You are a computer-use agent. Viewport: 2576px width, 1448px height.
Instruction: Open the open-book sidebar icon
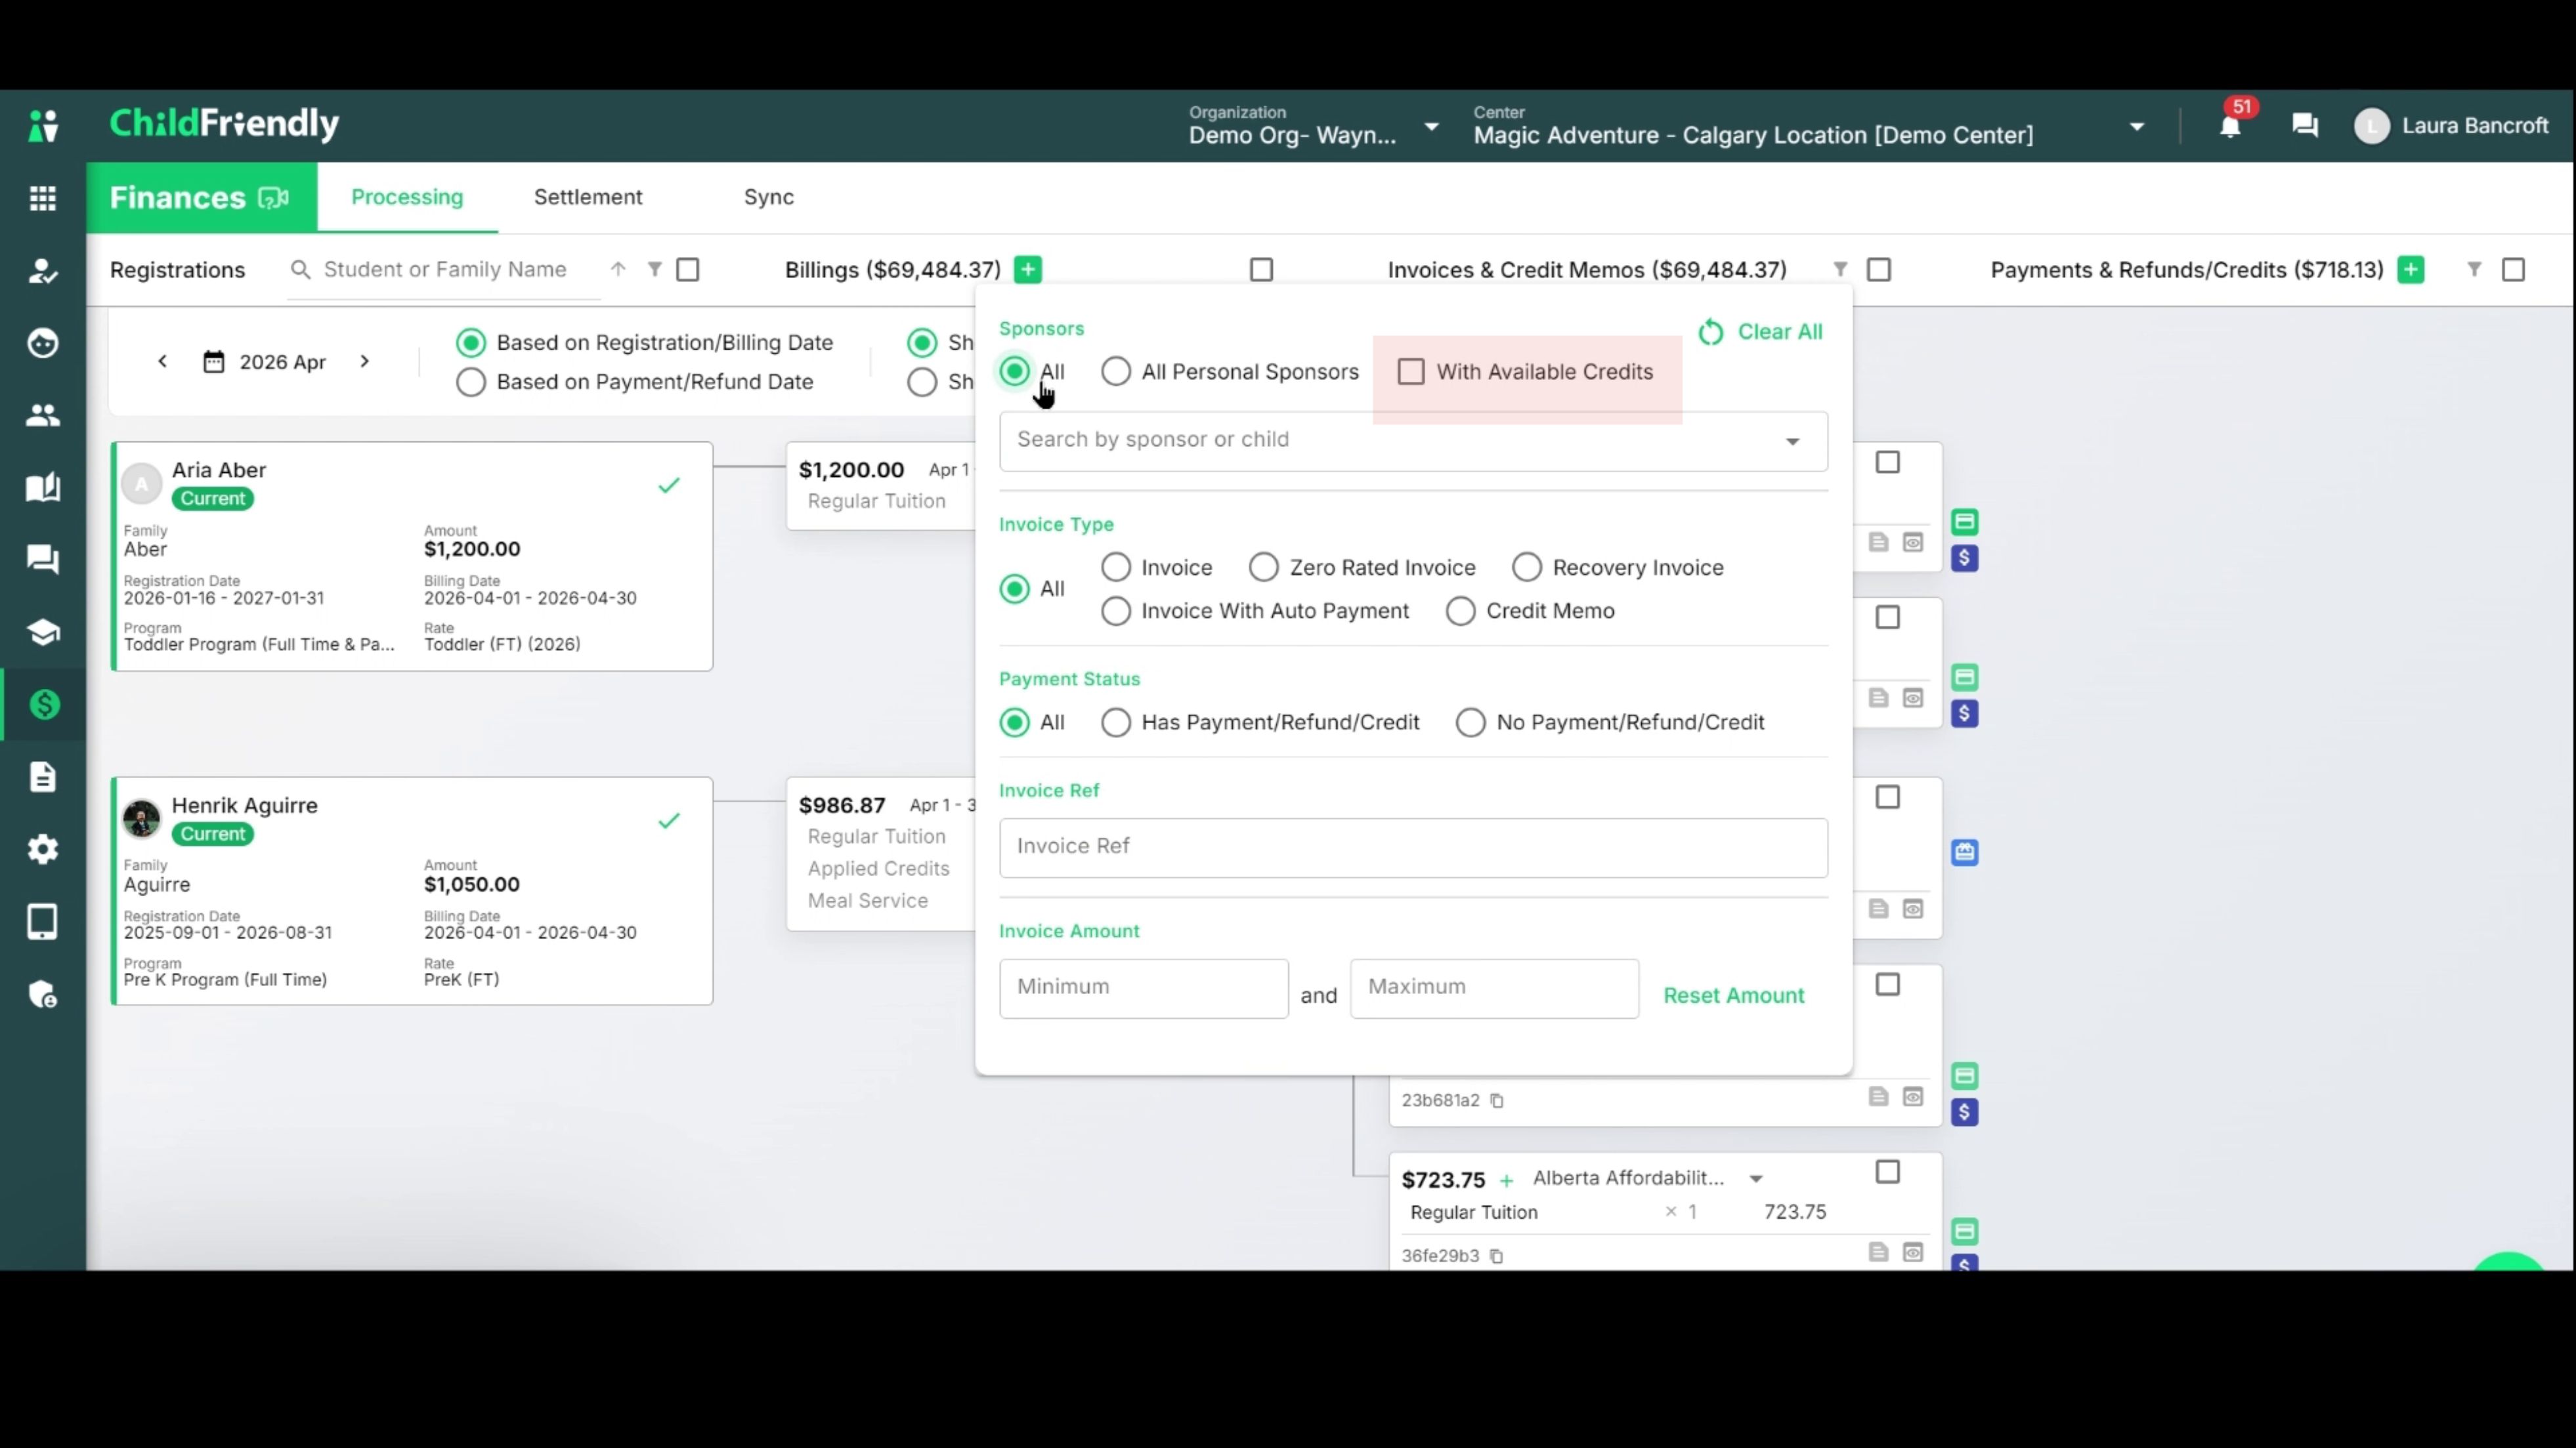coord(43,487)
